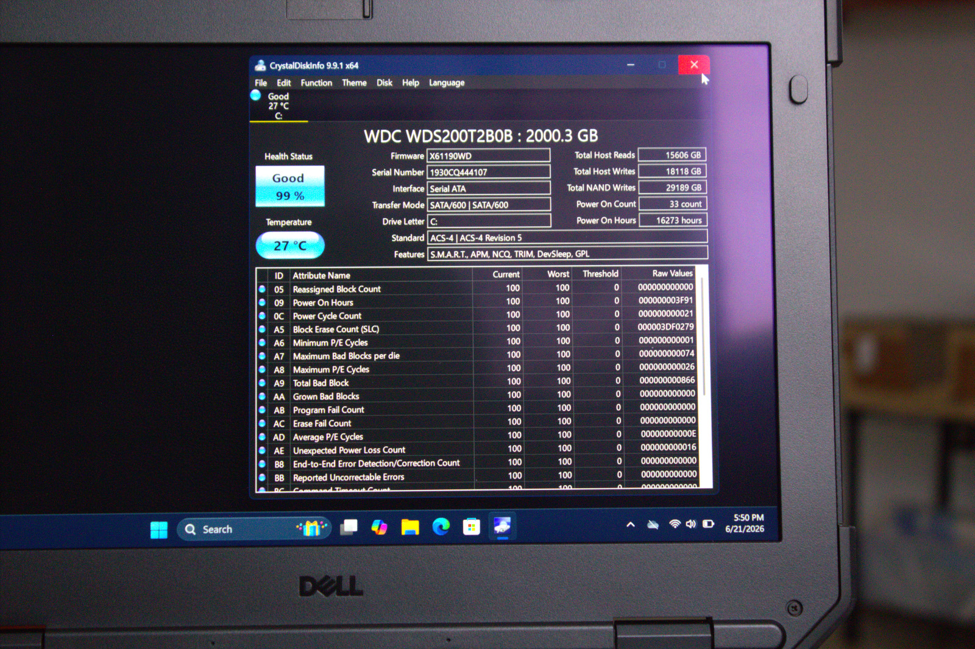This screenshot has width=975, height=649.
Task: Click the Firmware field X61190WD
Action: (488, 156)
